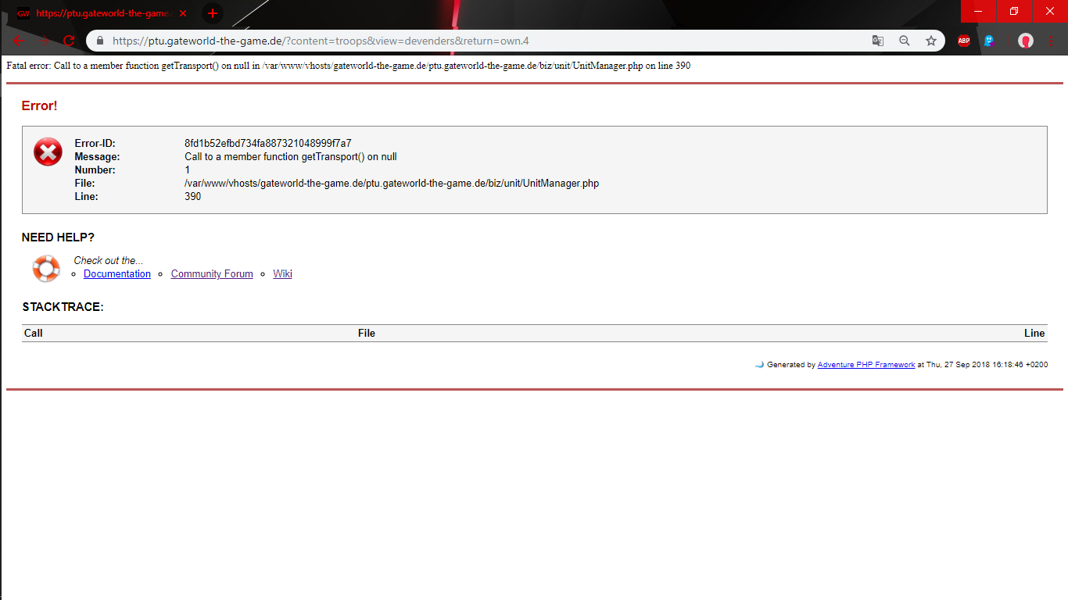The image size is (1068, 600).
Task: Visit the Adventure PHP Framework link
Action: (866, 365)
